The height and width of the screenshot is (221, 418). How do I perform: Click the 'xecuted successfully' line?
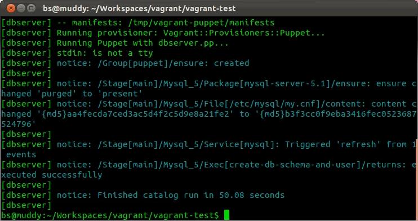point(52,175)
